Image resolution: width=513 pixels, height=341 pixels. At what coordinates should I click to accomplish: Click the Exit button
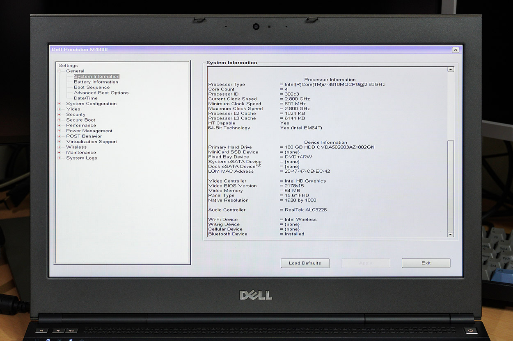point(426,263)
